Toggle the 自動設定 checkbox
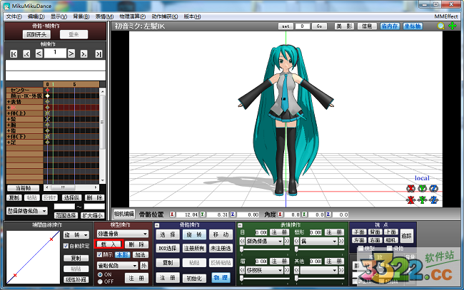The height and width of the screenshot is (290, 464). [66, 246]
